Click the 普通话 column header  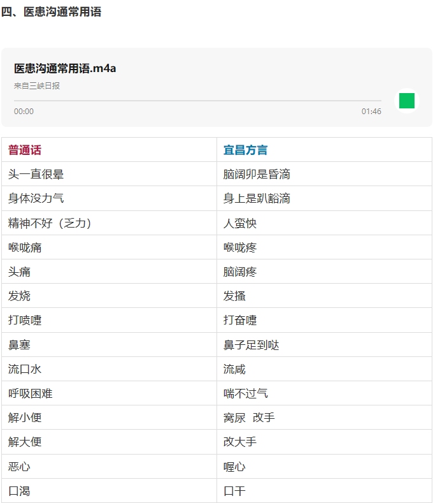[x=25, y=150]
